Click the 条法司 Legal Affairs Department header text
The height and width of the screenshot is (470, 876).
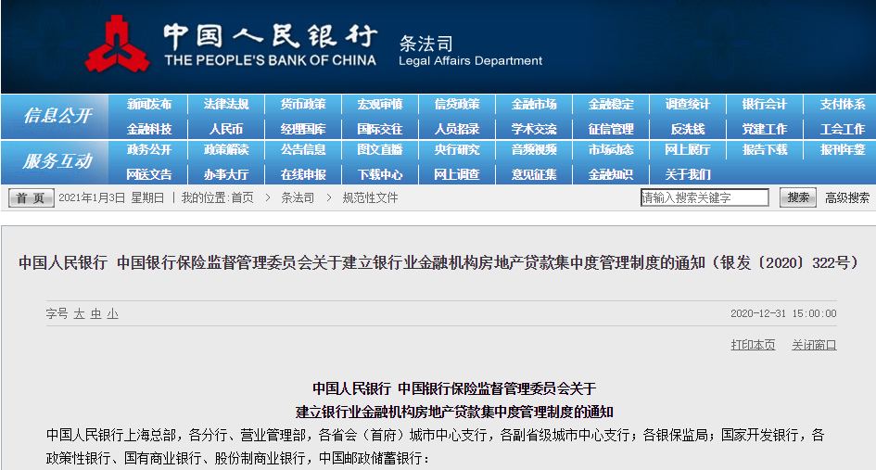click(470, 51)
